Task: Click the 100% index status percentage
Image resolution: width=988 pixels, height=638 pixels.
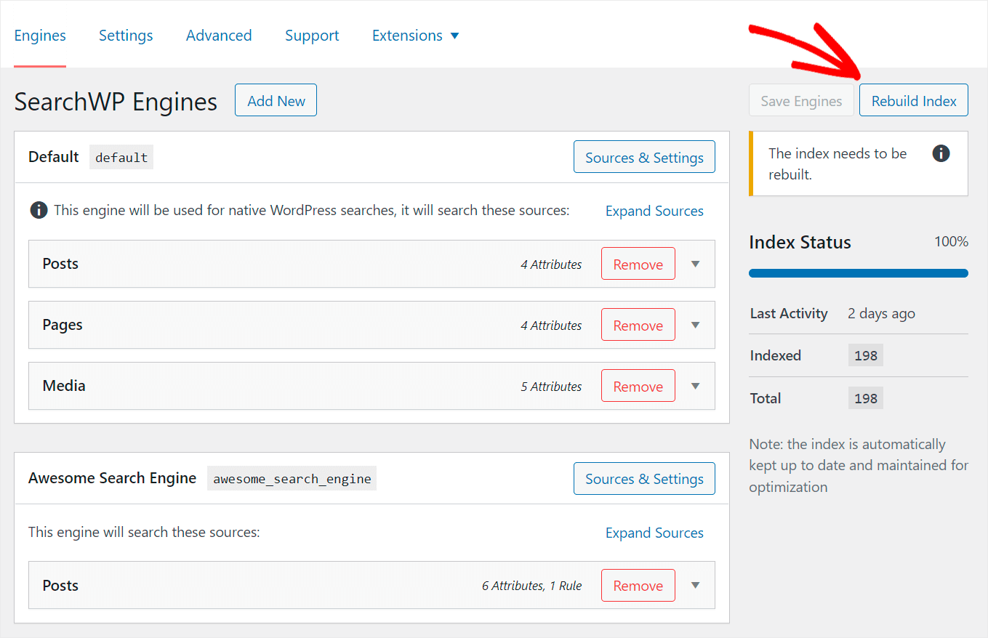Action: click(951, 241)
